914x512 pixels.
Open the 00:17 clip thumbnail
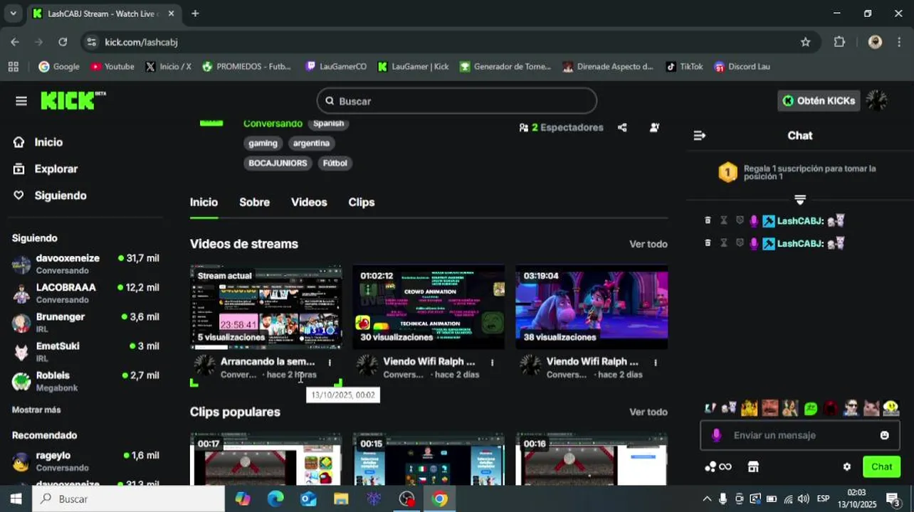[266, 459]
